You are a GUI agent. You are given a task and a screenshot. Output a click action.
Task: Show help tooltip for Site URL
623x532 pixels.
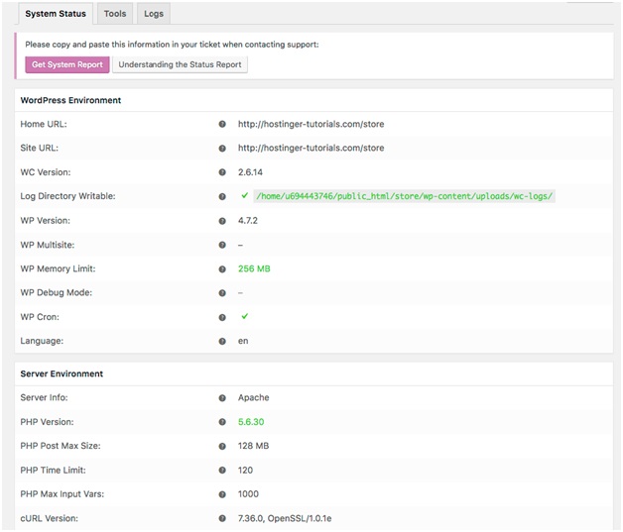point(222,149)
